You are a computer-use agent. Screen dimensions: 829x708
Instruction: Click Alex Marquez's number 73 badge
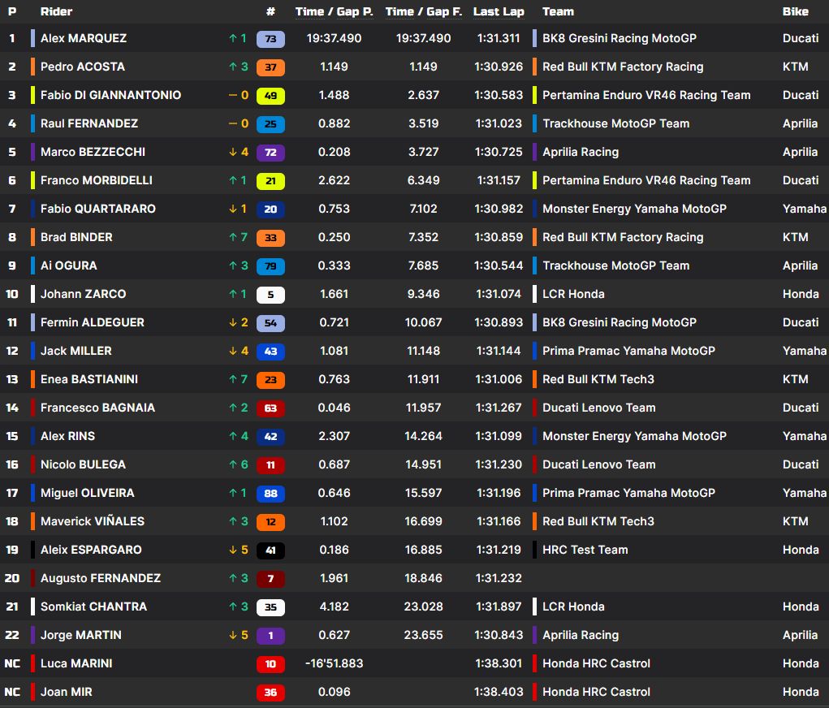[x=270, y=38]
